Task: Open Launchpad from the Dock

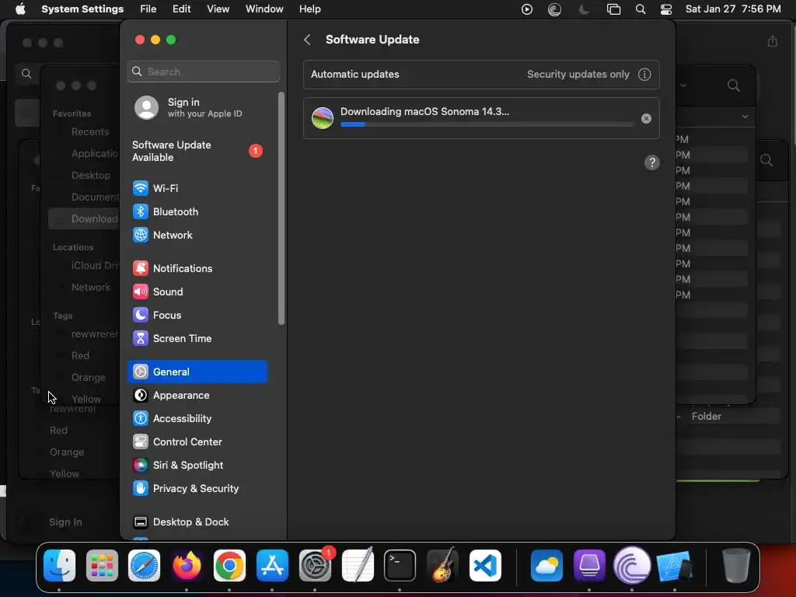Action: click(x=102, y=566)
